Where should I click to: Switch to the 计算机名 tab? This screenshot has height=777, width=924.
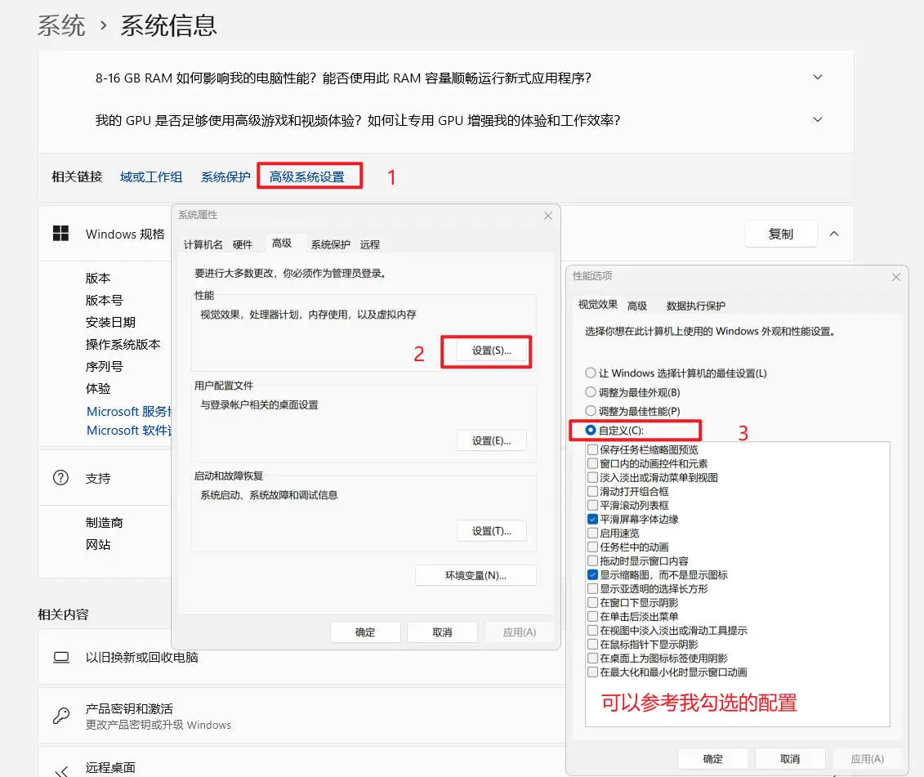[205, 243]
